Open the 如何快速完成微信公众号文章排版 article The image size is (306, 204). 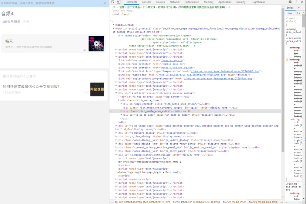[31, 87]
